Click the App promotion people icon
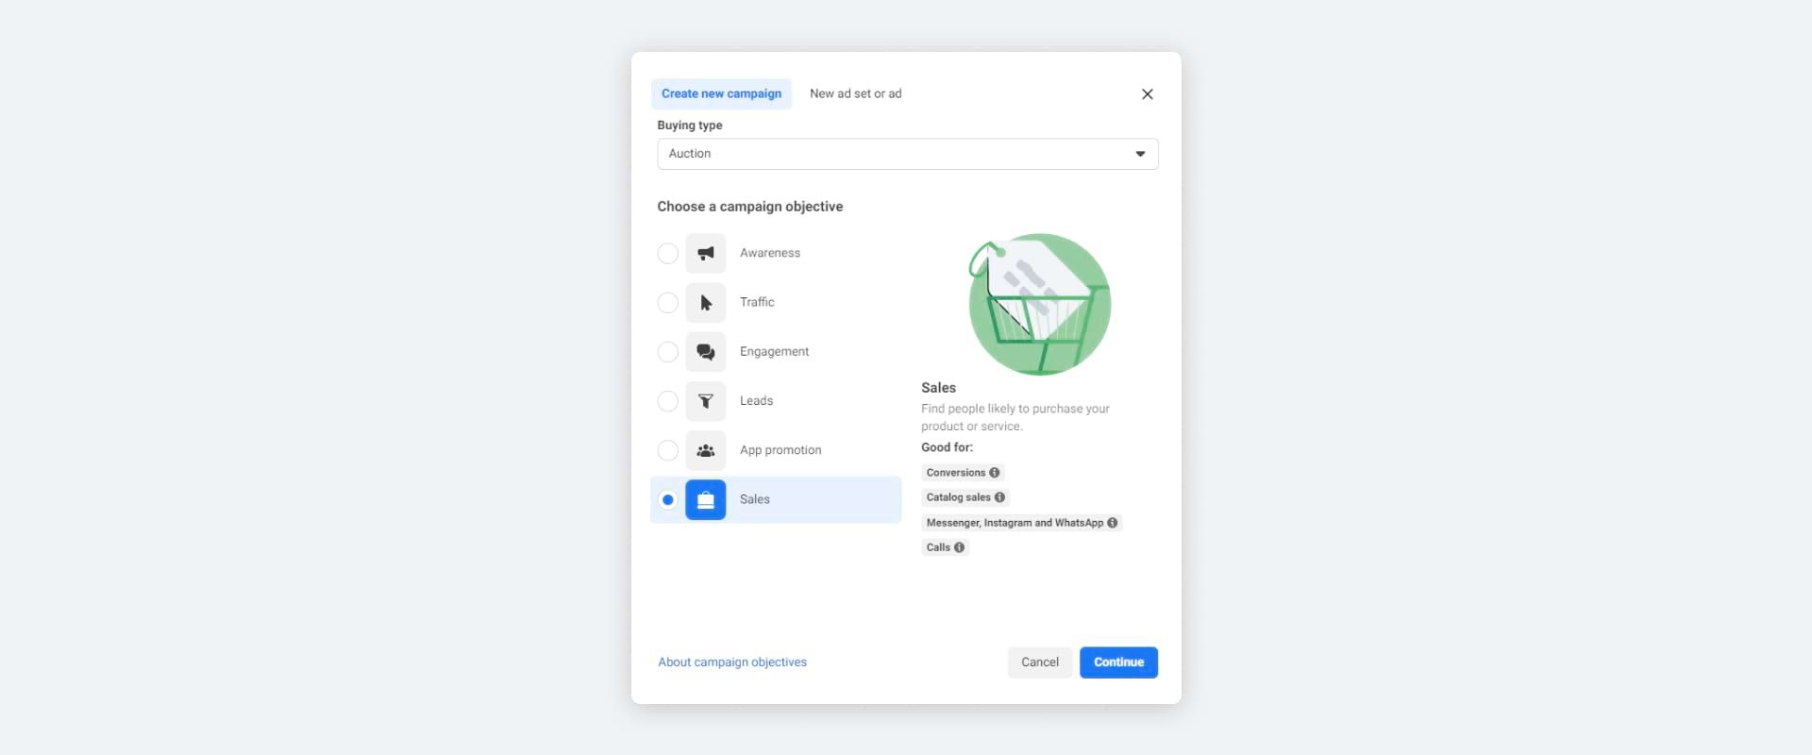 click(x=705, y=450)
